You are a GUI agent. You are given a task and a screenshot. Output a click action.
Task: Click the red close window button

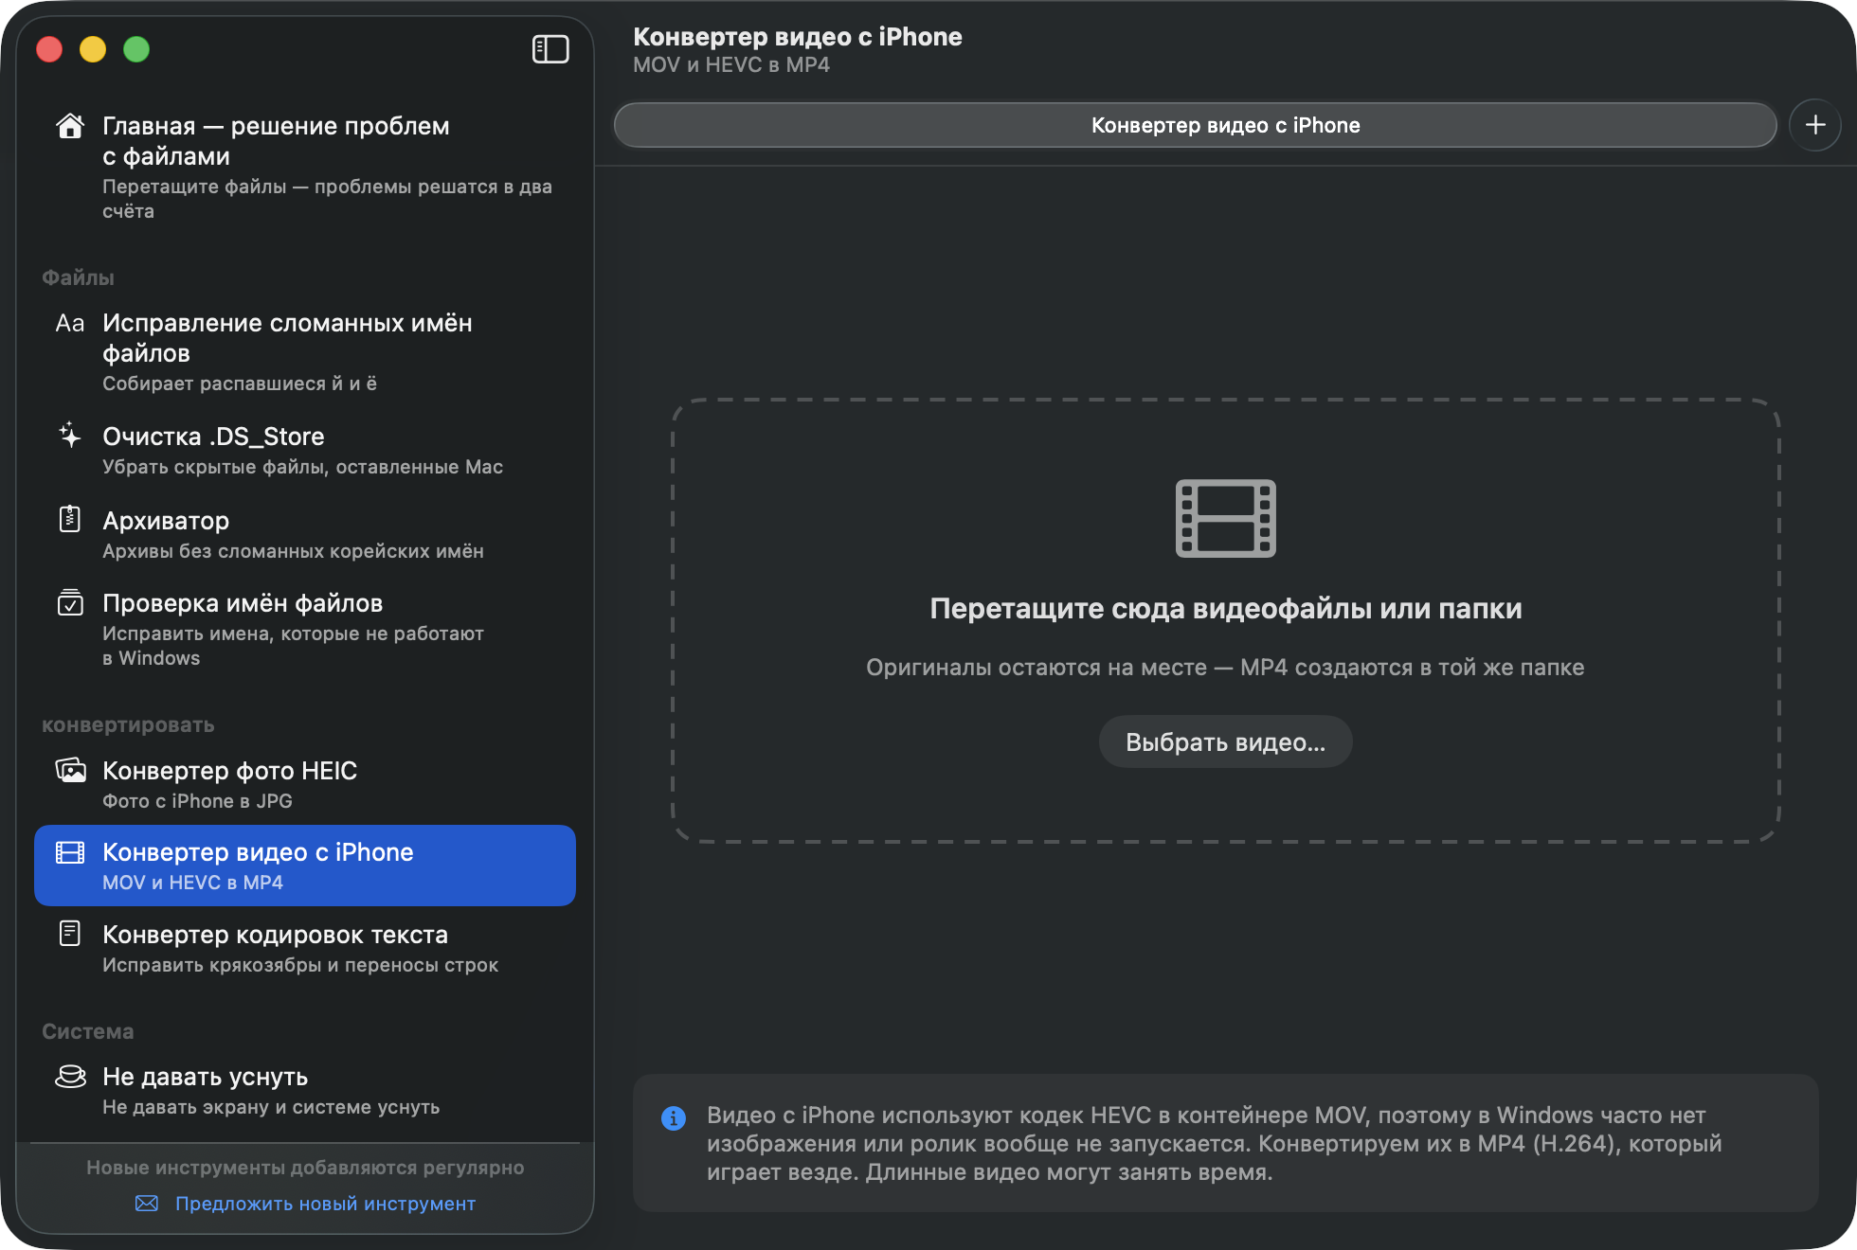[x=49, y=49]
